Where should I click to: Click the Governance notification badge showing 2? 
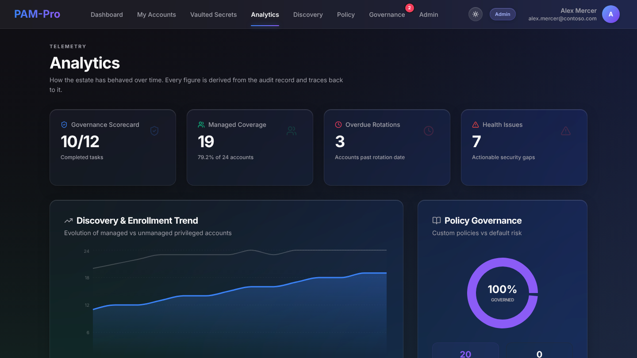coord(410,8)
